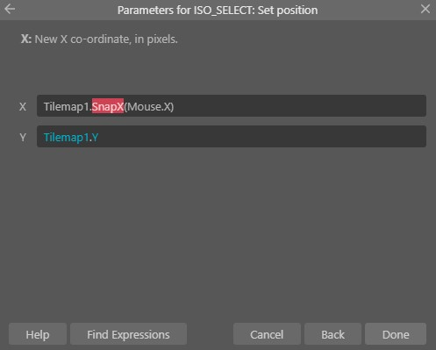Click the Mouse.X text in the X field
Image resolution: width=436 pixels, height=350 pixels.
pyautogui.click(x=148, y=106)
